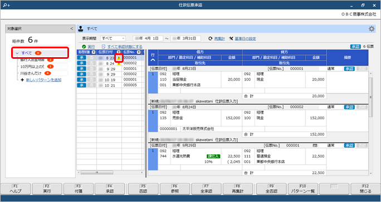Reject row 8/23 No.000001 with 否

(91, 58)
